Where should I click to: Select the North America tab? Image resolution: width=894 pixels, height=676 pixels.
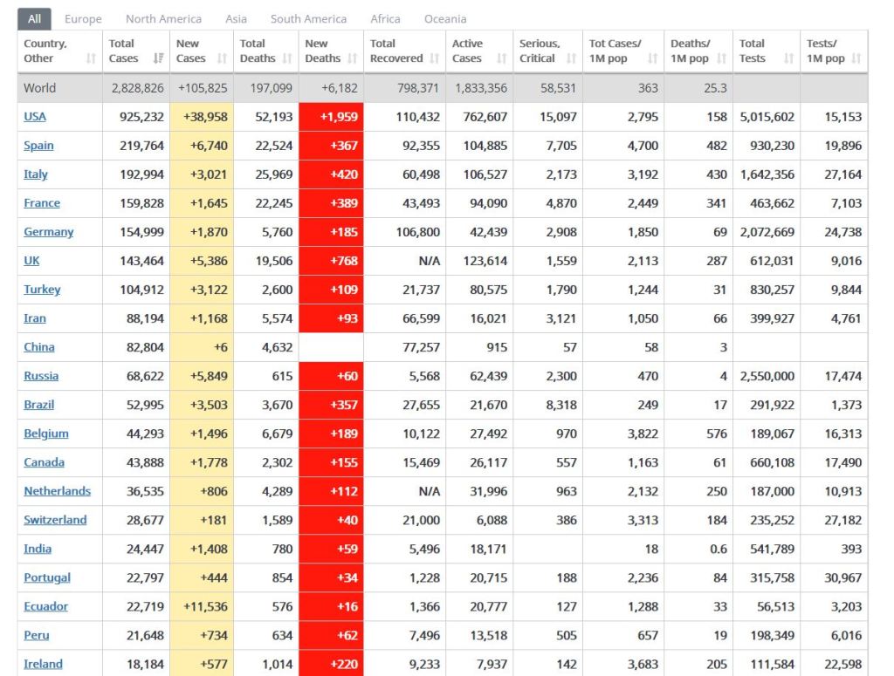click(163, 18)
